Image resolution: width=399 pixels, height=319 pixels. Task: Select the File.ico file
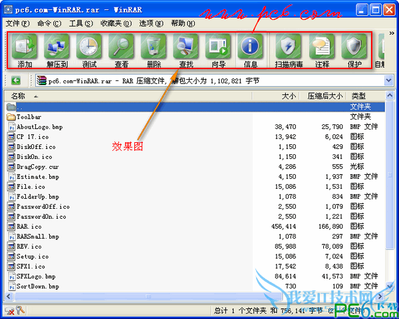[x=31, y=187]
